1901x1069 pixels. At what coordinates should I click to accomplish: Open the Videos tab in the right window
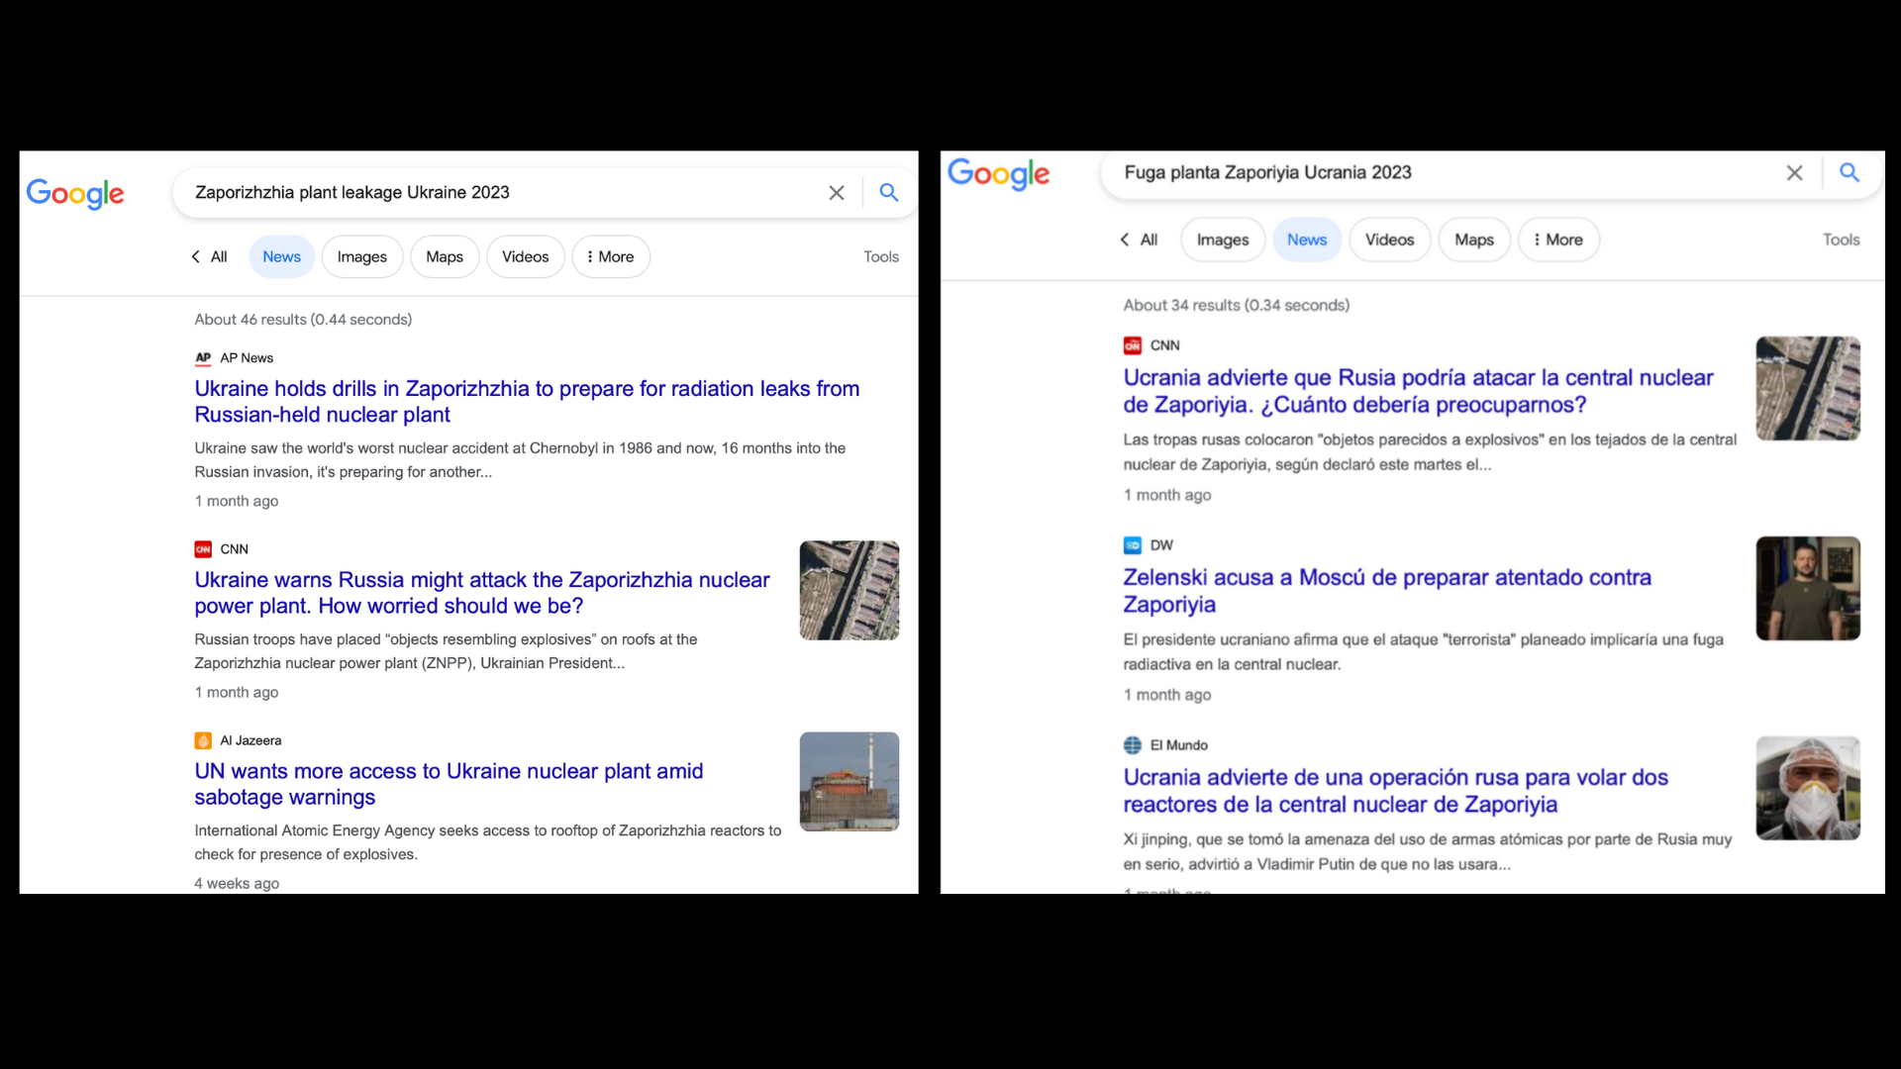1390,240
